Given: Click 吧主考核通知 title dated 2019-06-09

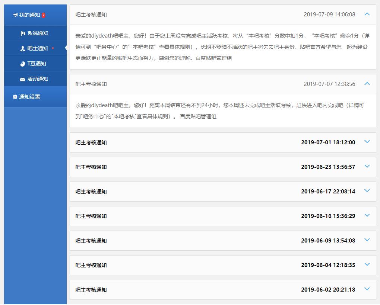Looking at the screenshot, I should click(x=91, y=241).
